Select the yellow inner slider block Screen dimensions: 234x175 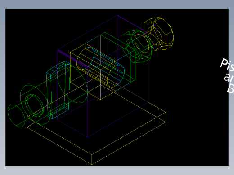(93, 72)
